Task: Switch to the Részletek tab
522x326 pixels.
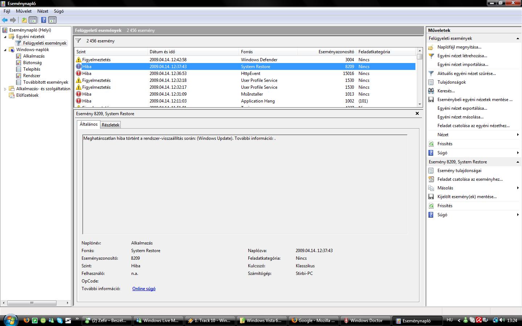Action: [111, 125]
